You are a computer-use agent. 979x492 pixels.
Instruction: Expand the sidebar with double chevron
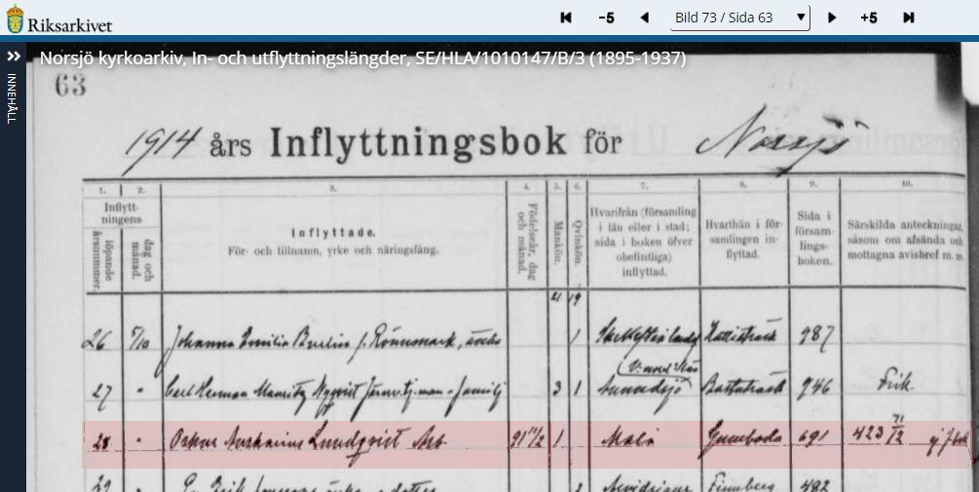click(x=13, y=57)
